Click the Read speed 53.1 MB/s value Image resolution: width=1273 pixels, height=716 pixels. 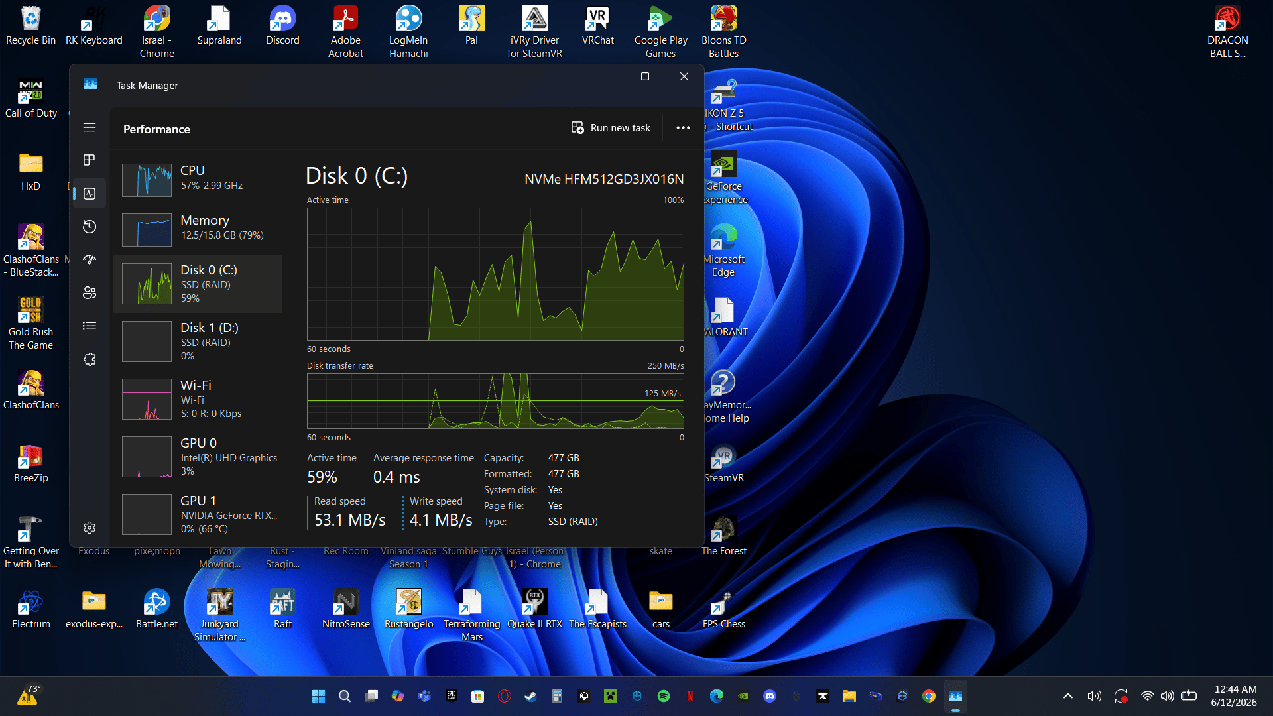coord(350,520)
